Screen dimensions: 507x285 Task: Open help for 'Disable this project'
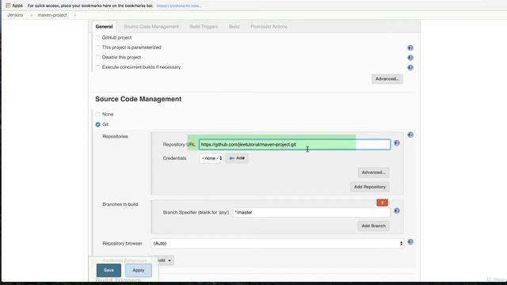click(410, 58)
